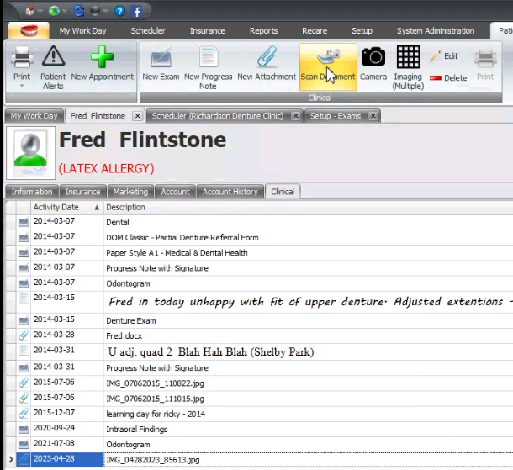Open Patient Alerts warning icon
513x470 pixels.
coord(53,67)
